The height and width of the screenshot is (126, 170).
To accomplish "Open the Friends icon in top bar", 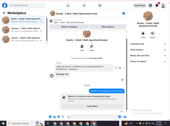I will pos(84,5).
